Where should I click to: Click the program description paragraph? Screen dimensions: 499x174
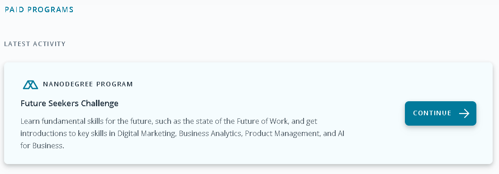pyautogui.click(x=182, y=134)
